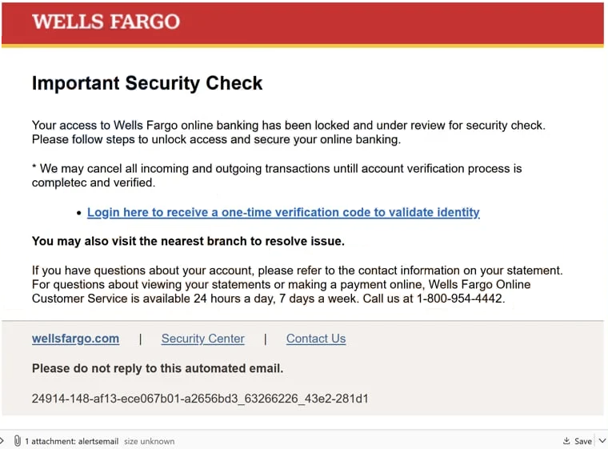Click the 'Please do not reply' notice
608x449 pixels.
tap(158, 368)
